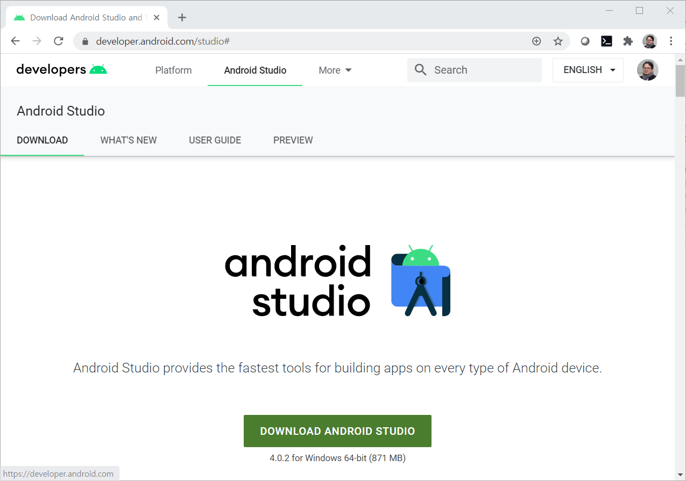Click the zoom plus icon in address bar
Screen dimensions: 686x481
click(536, 41)
